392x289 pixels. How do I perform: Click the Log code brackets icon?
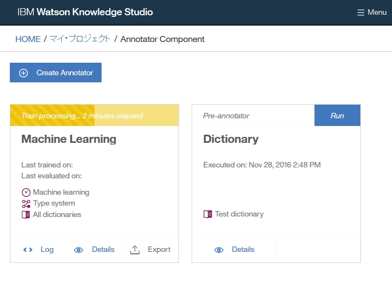tap(28, 250)
